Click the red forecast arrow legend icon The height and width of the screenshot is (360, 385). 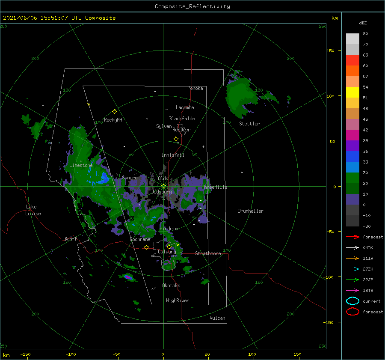(352, 237)
